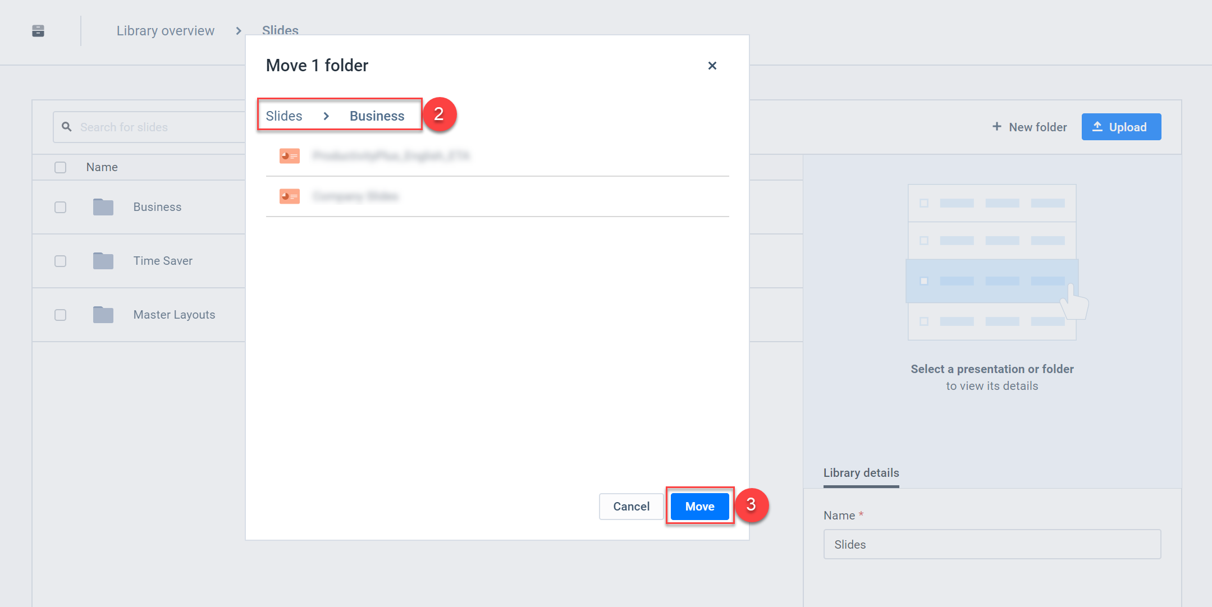
Task: Click the chevron after Library overview
Action: pyautogui.click(x=239, y=31)
